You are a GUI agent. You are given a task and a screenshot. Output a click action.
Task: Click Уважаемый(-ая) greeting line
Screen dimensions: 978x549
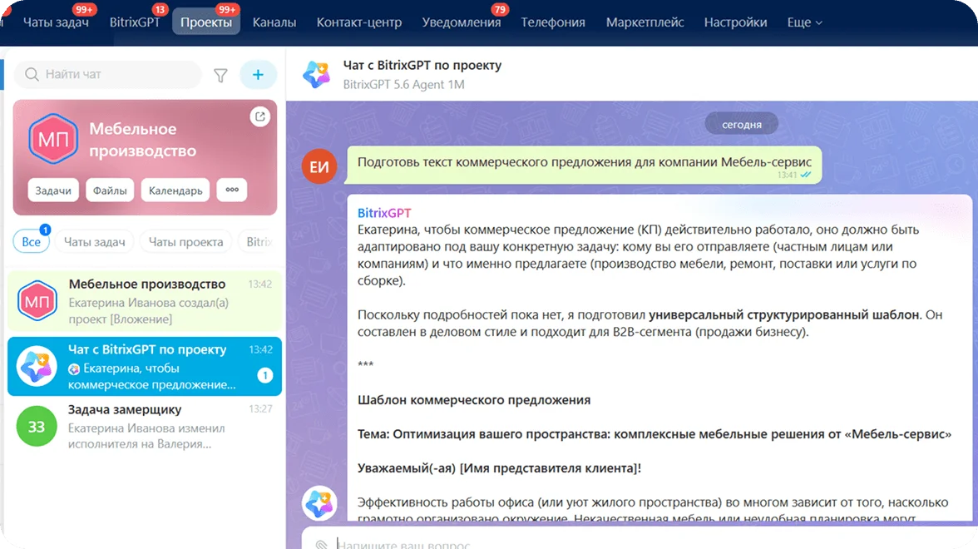(x=499, y=468)
